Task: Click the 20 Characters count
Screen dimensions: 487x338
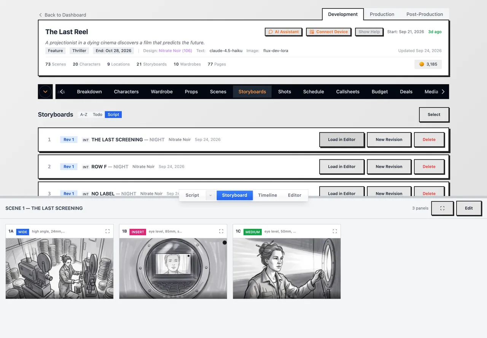Action: (x=87, y=64)
